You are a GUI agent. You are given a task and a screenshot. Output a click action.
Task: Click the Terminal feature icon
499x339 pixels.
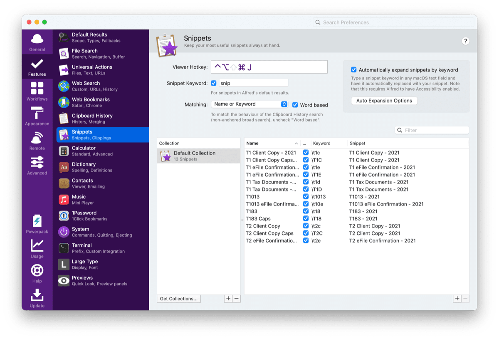pyautogui.click(x=64, y=248)
